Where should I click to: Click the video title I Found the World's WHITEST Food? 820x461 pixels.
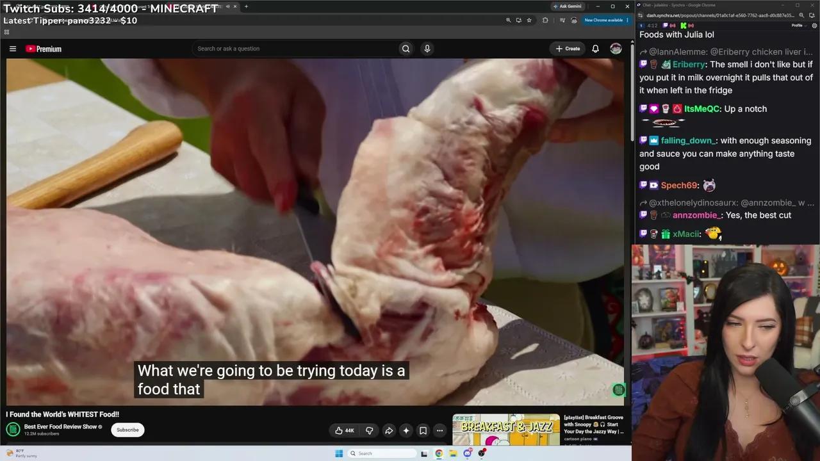coord(63,414)
